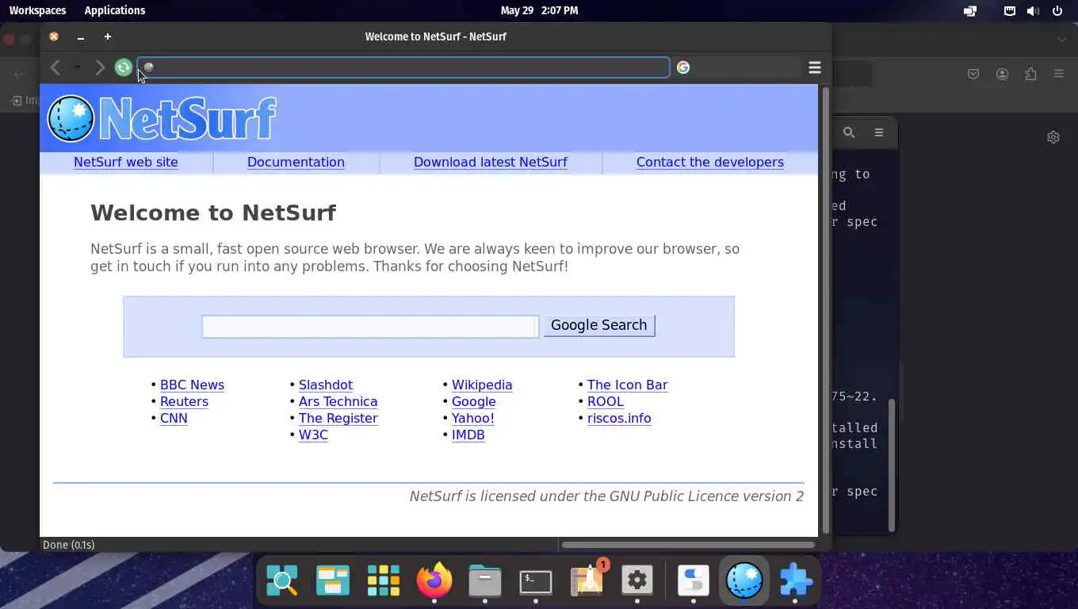1078x609 pixels.
Task: Click the personalize gear icon in Firefox page
Action: [x=1053, y=137]
